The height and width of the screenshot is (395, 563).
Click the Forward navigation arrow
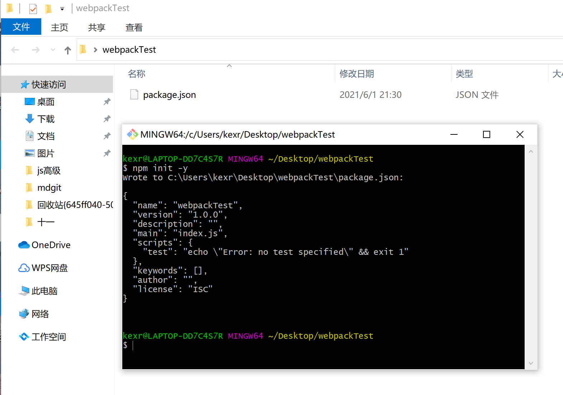[x=36, y=50]
